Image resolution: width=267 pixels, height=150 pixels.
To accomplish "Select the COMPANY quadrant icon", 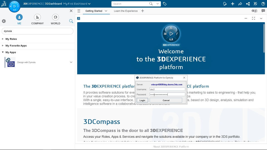I will point(37,17).
